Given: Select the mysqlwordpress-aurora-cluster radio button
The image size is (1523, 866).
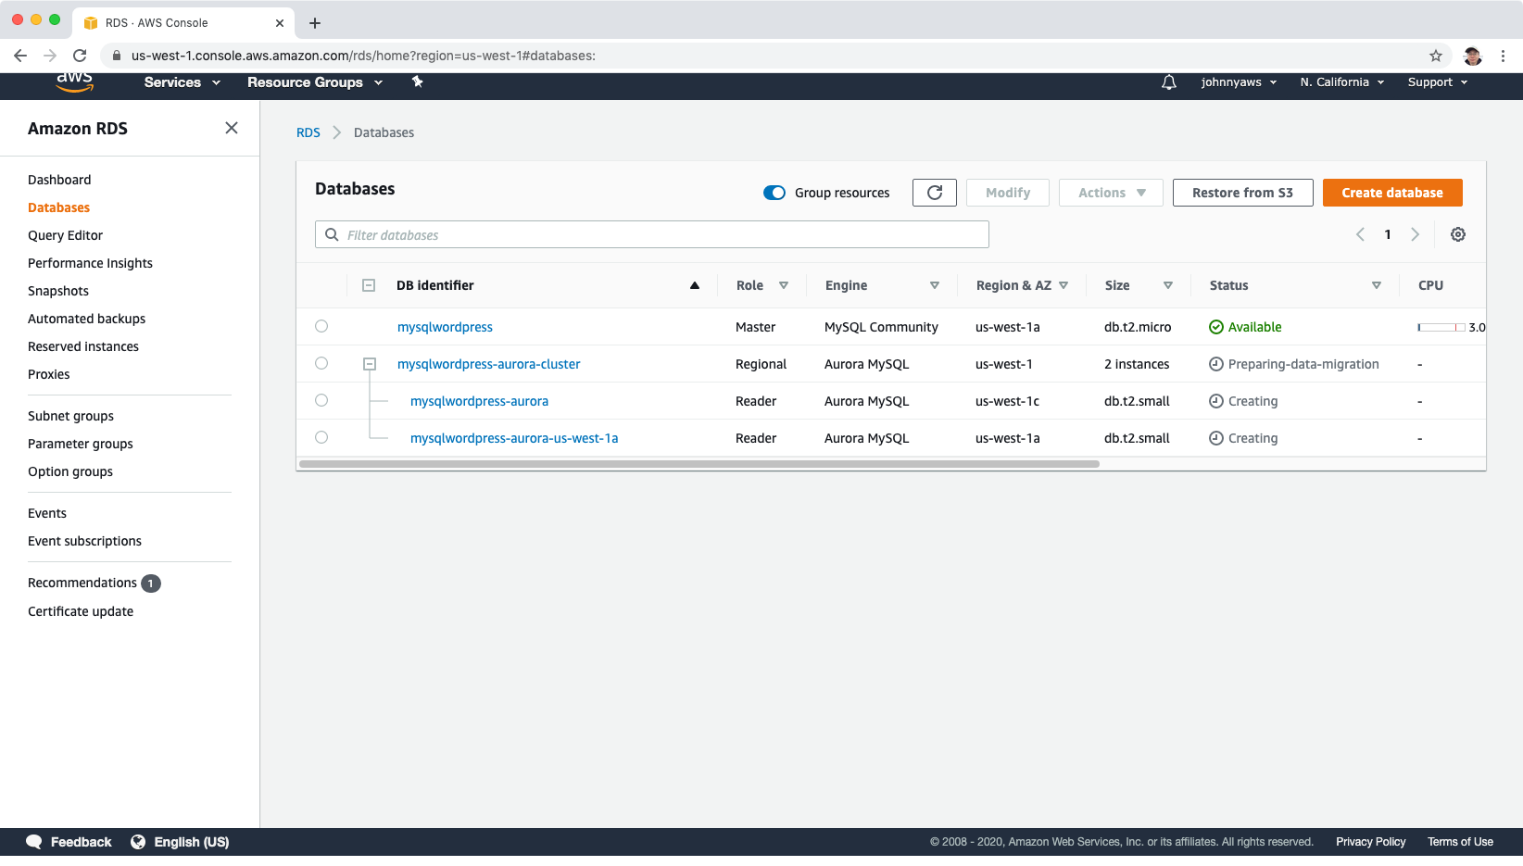Looking at the screenshot, I should 321,363.
